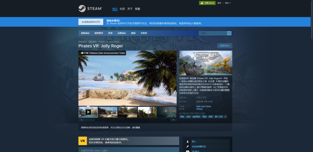Click 所有游戏 breadcrumb link
This screenshot has height=152, width=313.
[82, 42]
